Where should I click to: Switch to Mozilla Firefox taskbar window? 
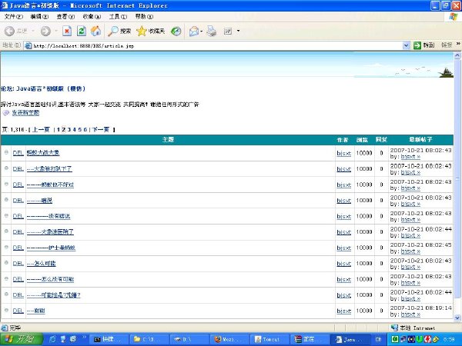pos(229,339)
